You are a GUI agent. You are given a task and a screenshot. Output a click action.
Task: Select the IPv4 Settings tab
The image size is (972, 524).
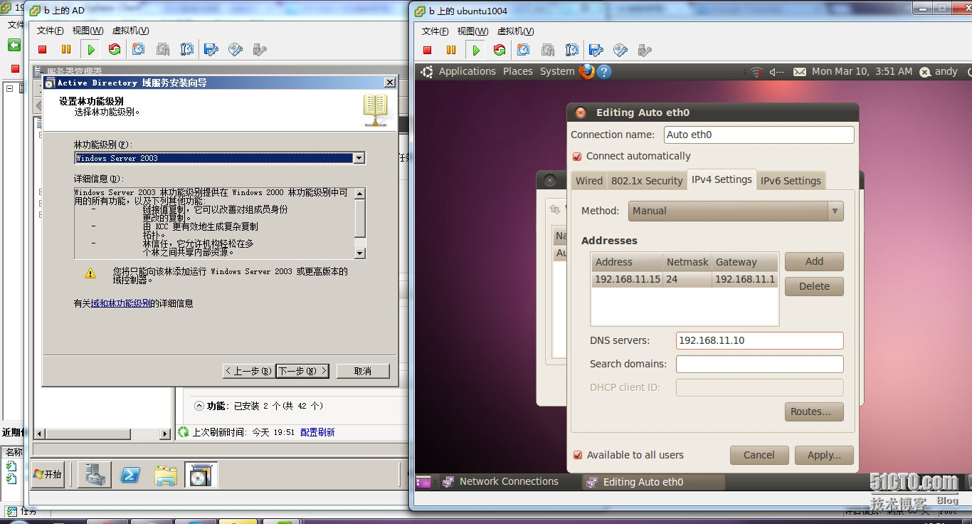(x=722, y=179)
